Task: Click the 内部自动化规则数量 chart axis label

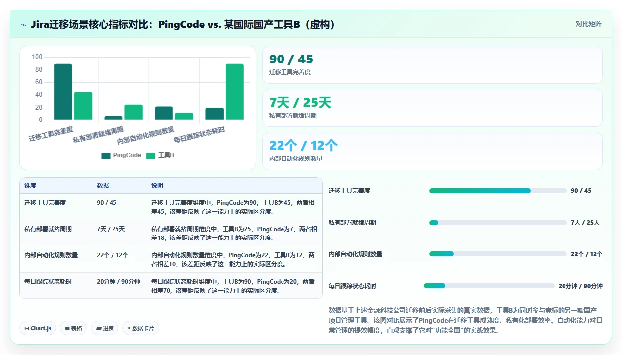Action: click(146, 135)
